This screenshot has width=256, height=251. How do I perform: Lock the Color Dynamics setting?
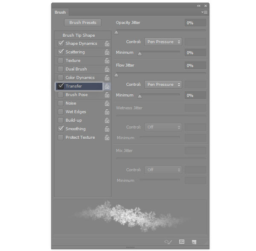click(107, 78)
